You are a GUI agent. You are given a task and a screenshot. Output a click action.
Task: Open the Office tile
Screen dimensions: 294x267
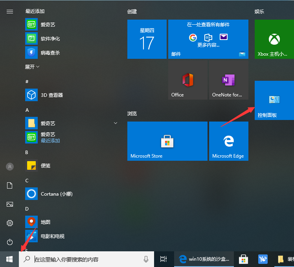(x=187, y=80)
